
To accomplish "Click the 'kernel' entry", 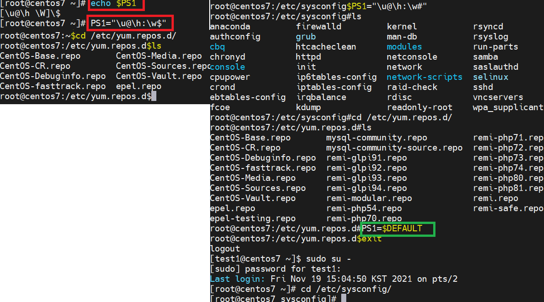I will click(x=402, y=26).
